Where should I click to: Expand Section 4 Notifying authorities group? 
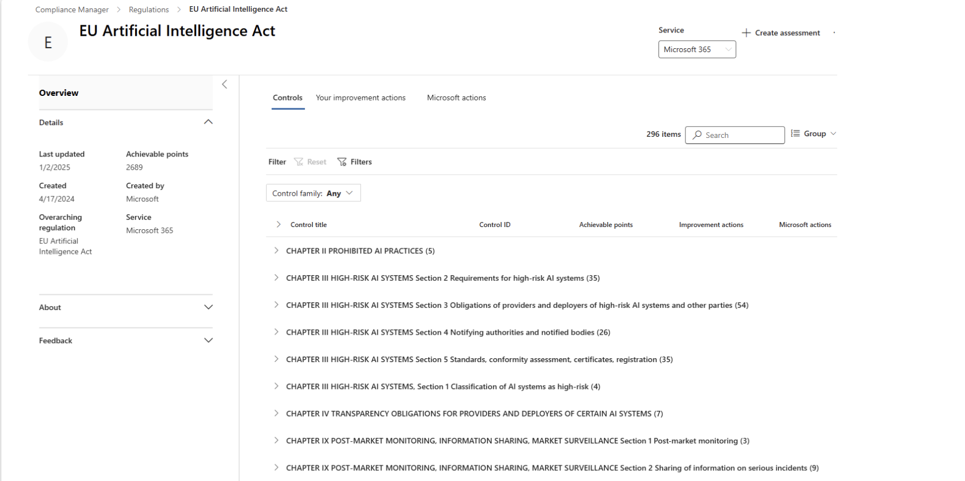click(x=276, y=332)
